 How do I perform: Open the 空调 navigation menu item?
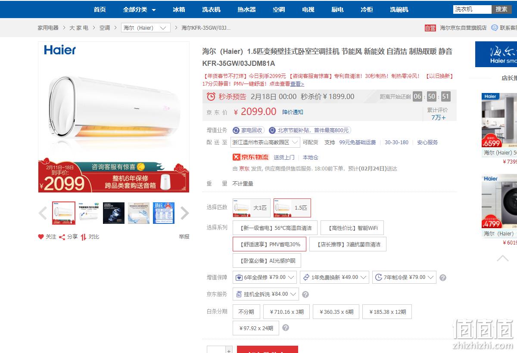[279, 9]
